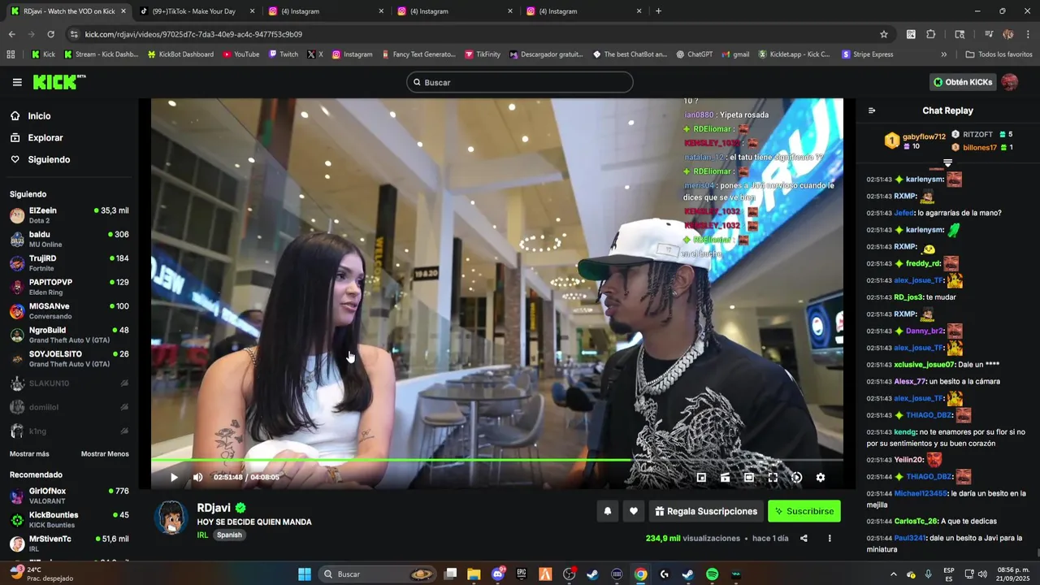Open Todos los favoritos folder
Viewport: 1040px width, 585px height.
click(999, 54)
